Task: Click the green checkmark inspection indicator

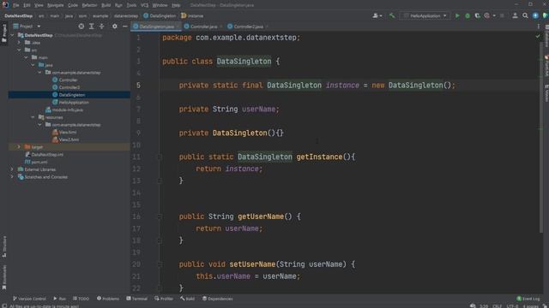Action: (538, 36)
